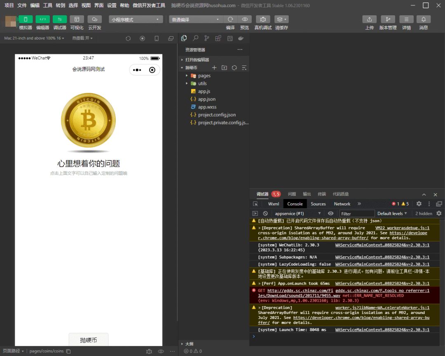
Task: Open the 工具 menu
Action: click(47, 5)
